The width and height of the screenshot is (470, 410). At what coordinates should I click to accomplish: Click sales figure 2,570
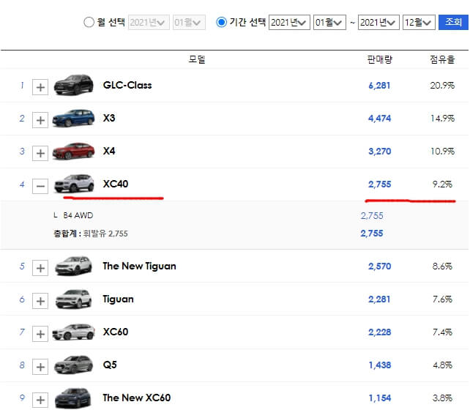379,266
